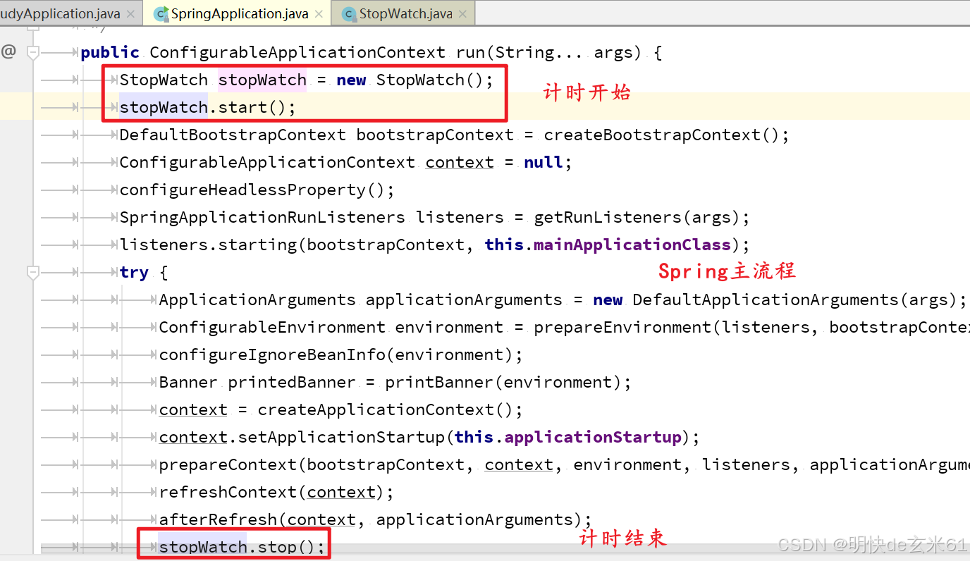Collapse the run method fold marker
This screenshot has height=561, width=970.
coord(32,52)
